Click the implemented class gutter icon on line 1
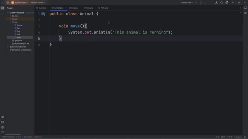 tap(43, 14)
